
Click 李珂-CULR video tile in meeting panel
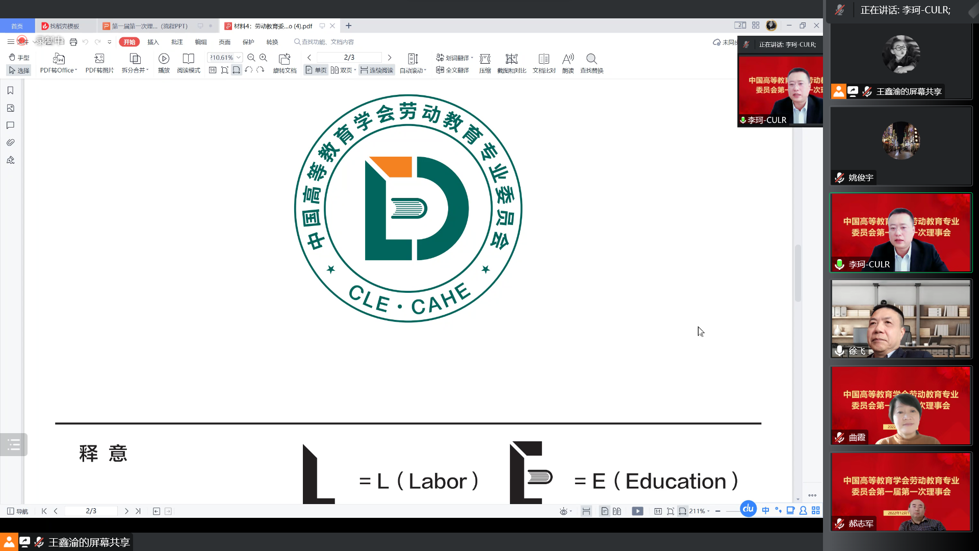901,233
